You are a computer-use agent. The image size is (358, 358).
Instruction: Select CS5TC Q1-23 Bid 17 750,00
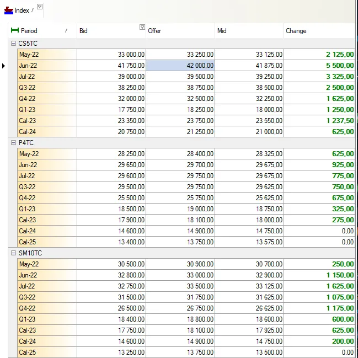click(x=111, y=110)
